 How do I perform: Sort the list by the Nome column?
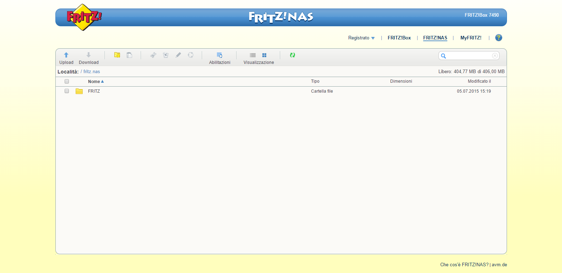[x=94, y=82]
